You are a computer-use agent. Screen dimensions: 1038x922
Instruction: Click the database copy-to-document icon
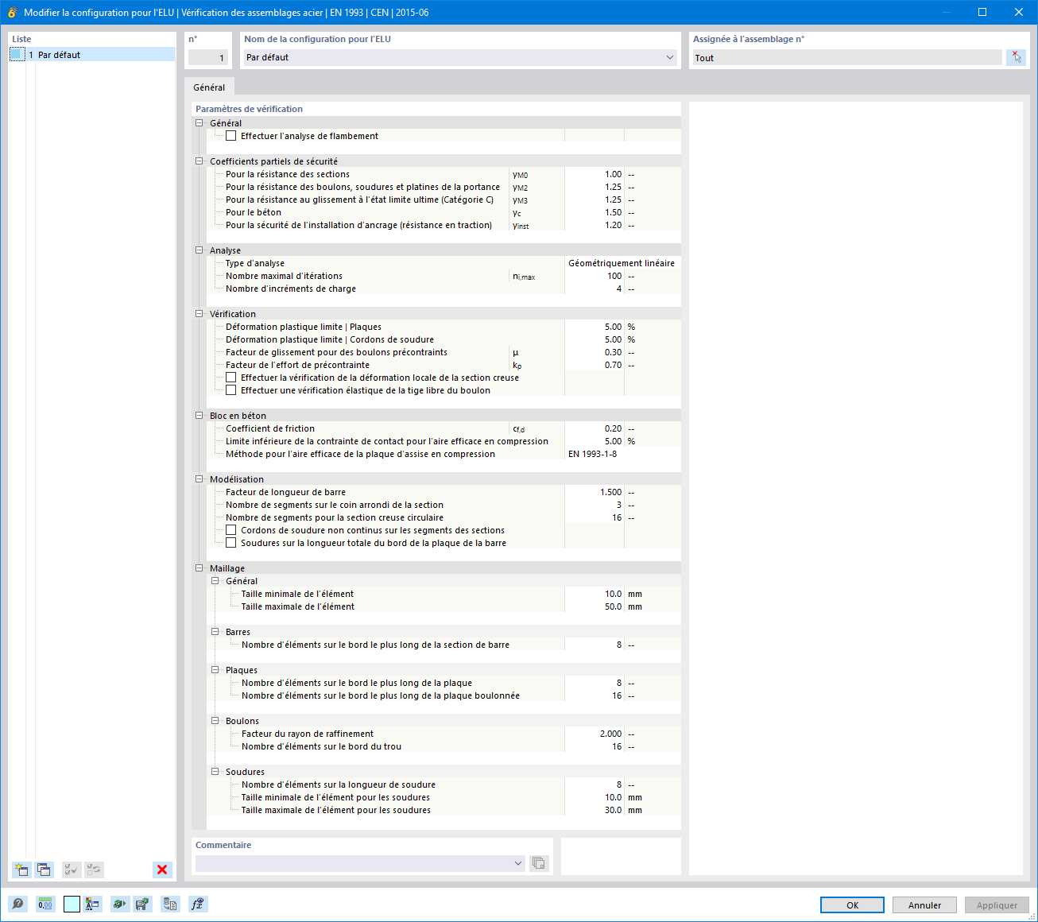click(170, 904)
